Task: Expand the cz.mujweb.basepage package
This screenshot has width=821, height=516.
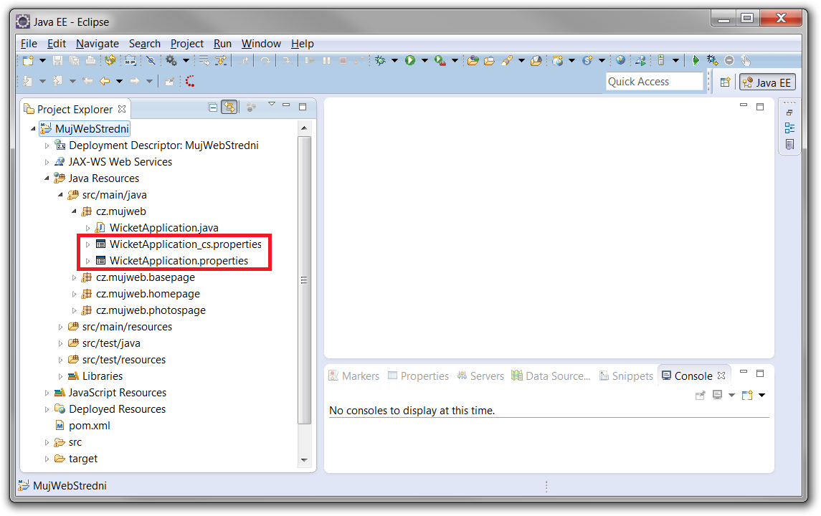Action: (75, 277)
